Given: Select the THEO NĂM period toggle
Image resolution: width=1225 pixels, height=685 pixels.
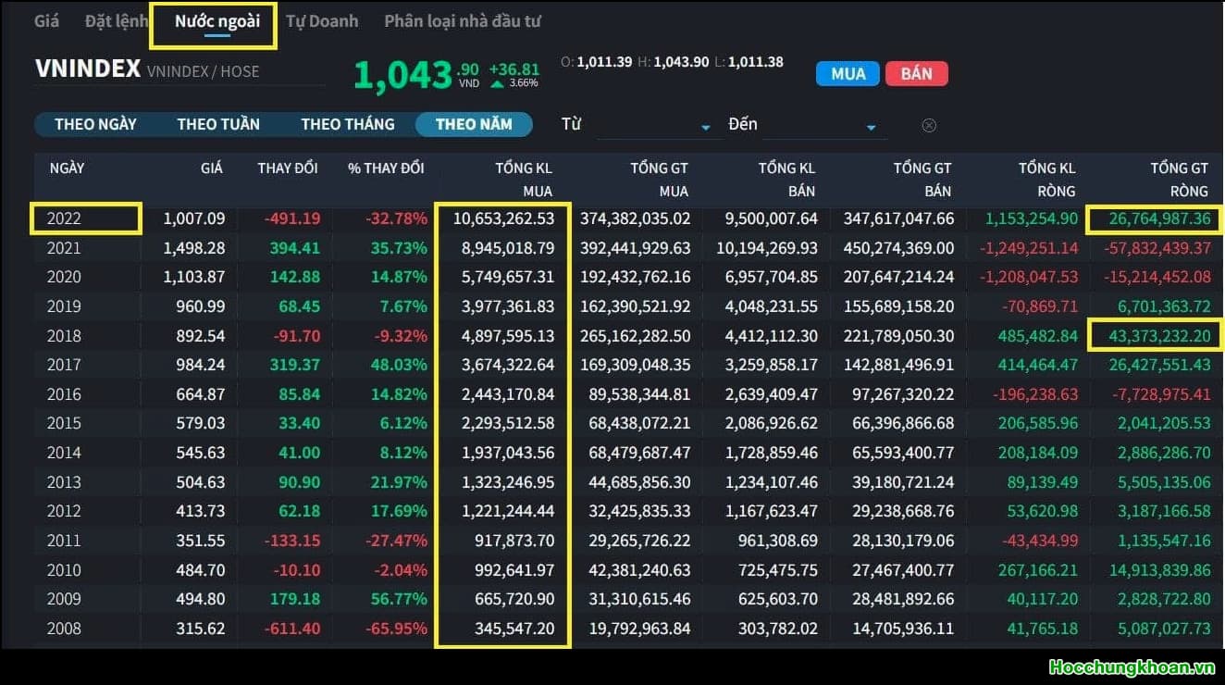Looking at the screenshot, I should pos(474,124).
